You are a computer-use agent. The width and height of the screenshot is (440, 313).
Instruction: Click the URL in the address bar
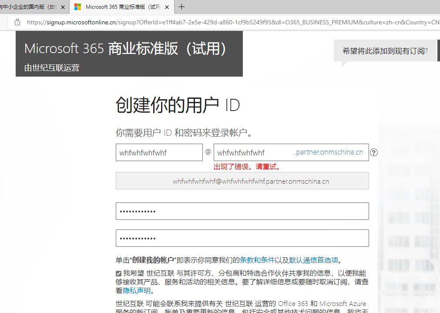[233, 22]
